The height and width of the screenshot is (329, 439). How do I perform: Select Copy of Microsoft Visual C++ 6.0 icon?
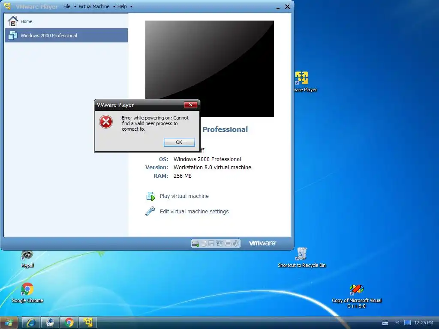(356, 296)
